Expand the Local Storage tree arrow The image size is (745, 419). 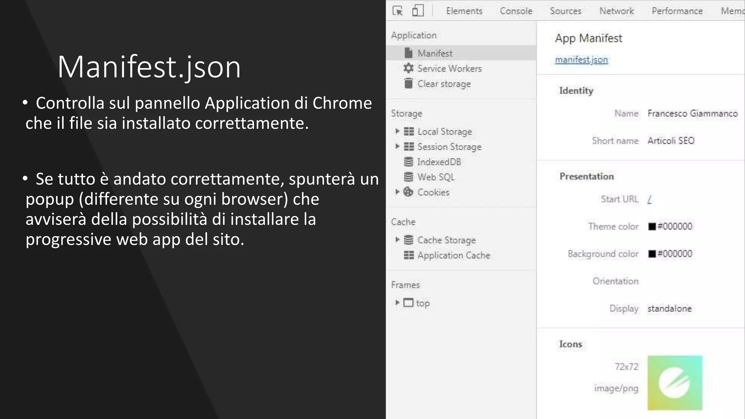(397, 131)
